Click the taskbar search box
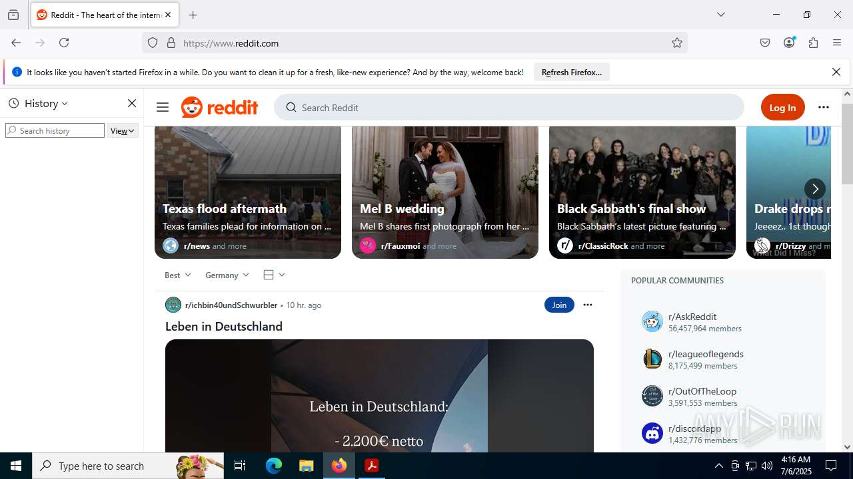This screenshot has width=853, height=479. click(x=128, y=466)
